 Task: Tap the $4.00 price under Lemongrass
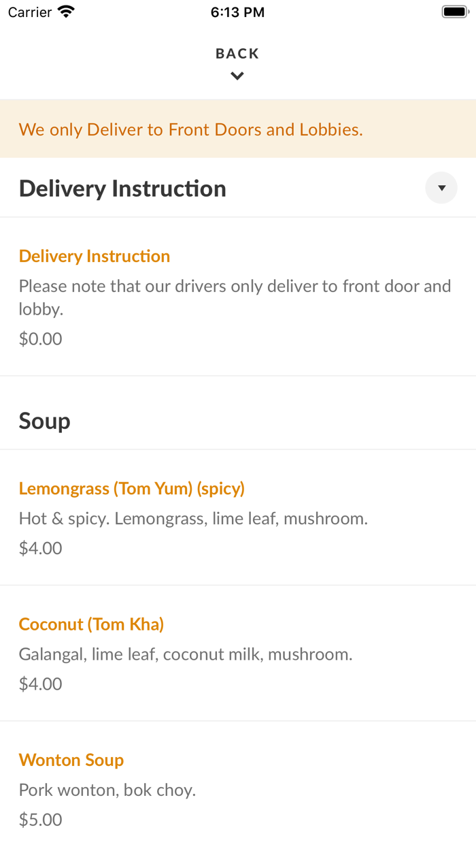(41, 548)
